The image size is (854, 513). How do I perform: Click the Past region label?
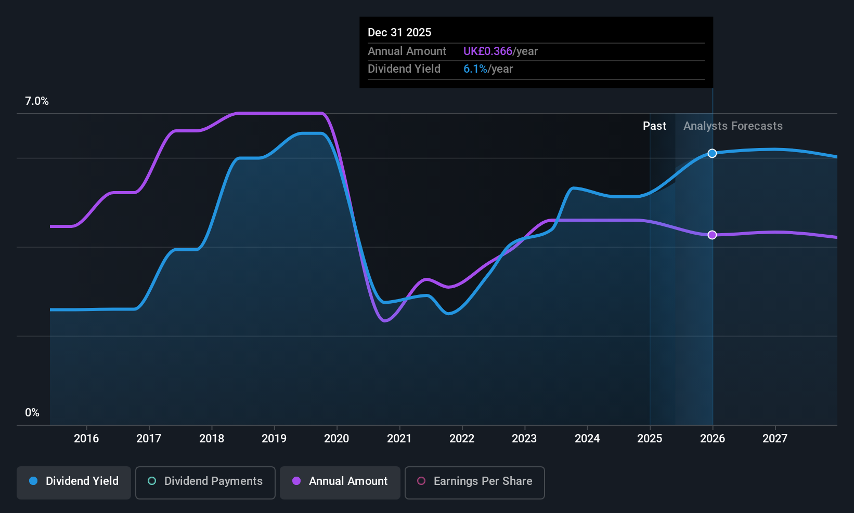click(654, 126)
